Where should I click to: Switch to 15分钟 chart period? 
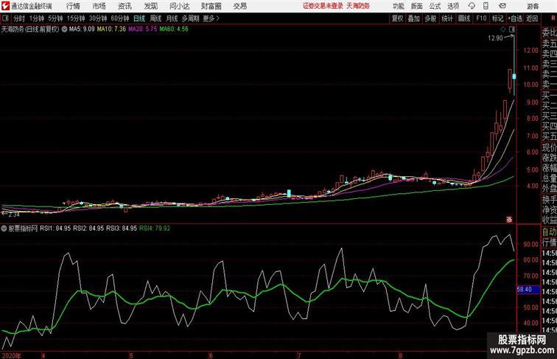(x=76, y=18)
